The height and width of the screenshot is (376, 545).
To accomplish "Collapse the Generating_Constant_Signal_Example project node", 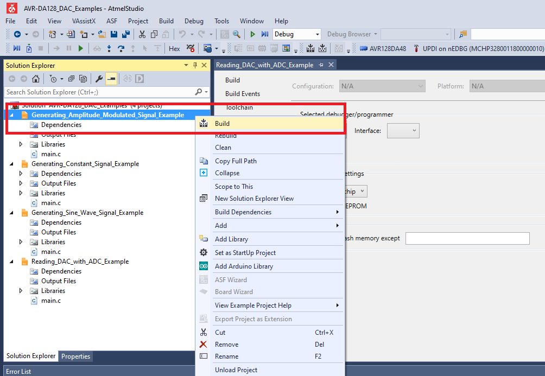I will pos(12,164).
